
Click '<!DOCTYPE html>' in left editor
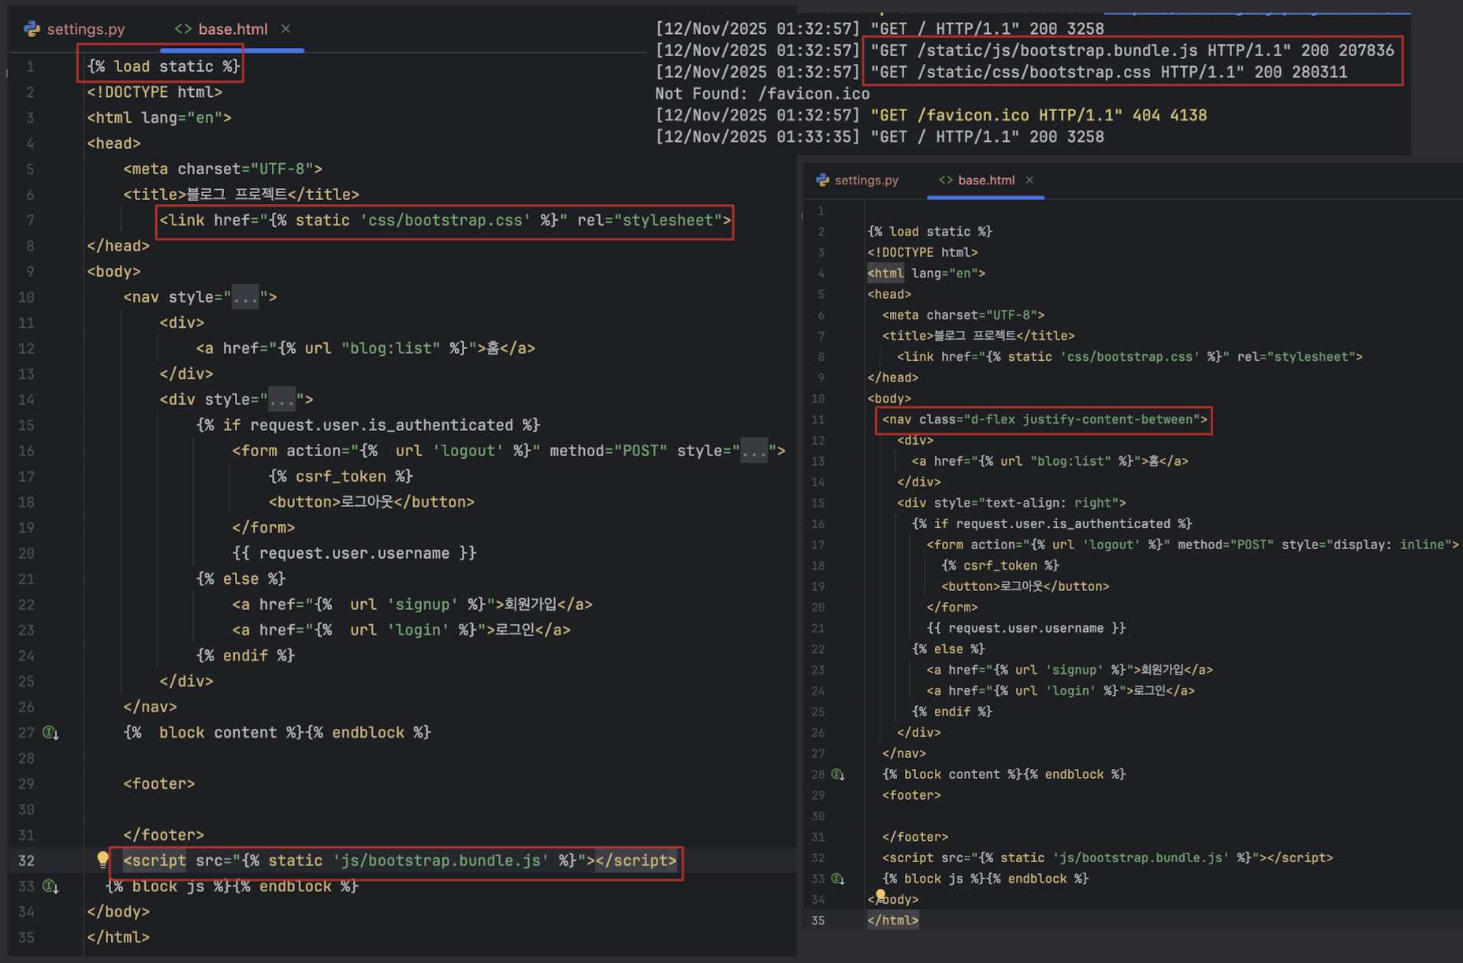tap(154, 92)
